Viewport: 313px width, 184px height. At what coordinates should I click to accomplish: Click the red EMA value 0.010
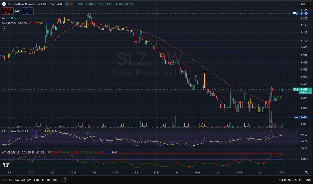click(x=32, y=23)
